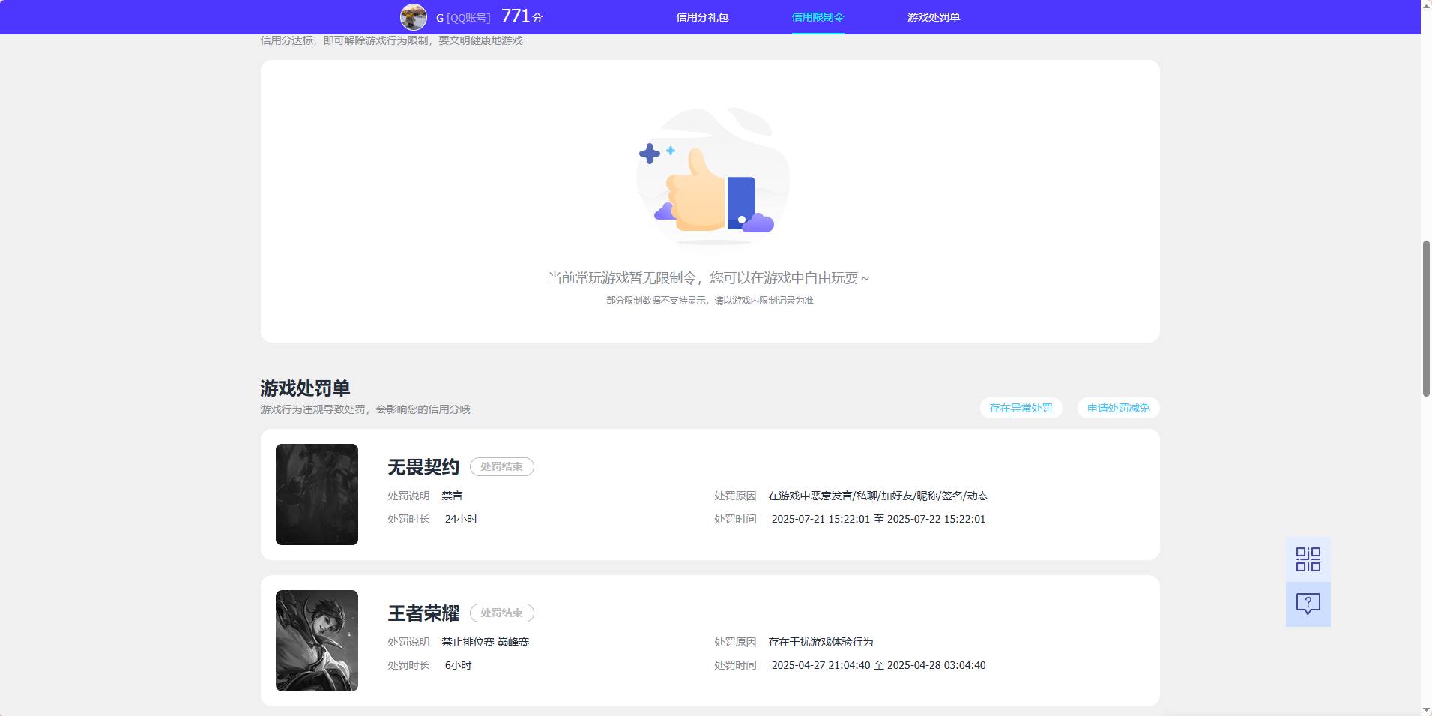This screenshot has width=1432, height=716.
Task: Open the QR code side icon
Action: pyautogui.click(x=1308, y=559)
